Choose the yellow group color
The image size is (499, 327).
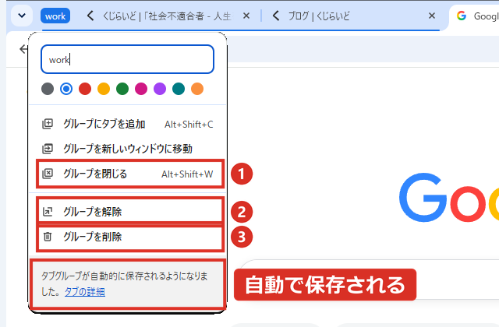click(104, 89)
